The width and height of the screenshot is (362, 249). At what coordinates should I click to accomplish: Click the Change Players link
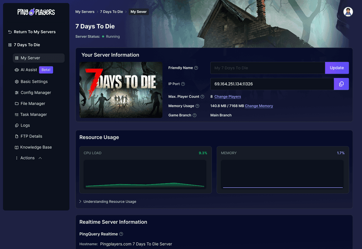pos(227,97)
